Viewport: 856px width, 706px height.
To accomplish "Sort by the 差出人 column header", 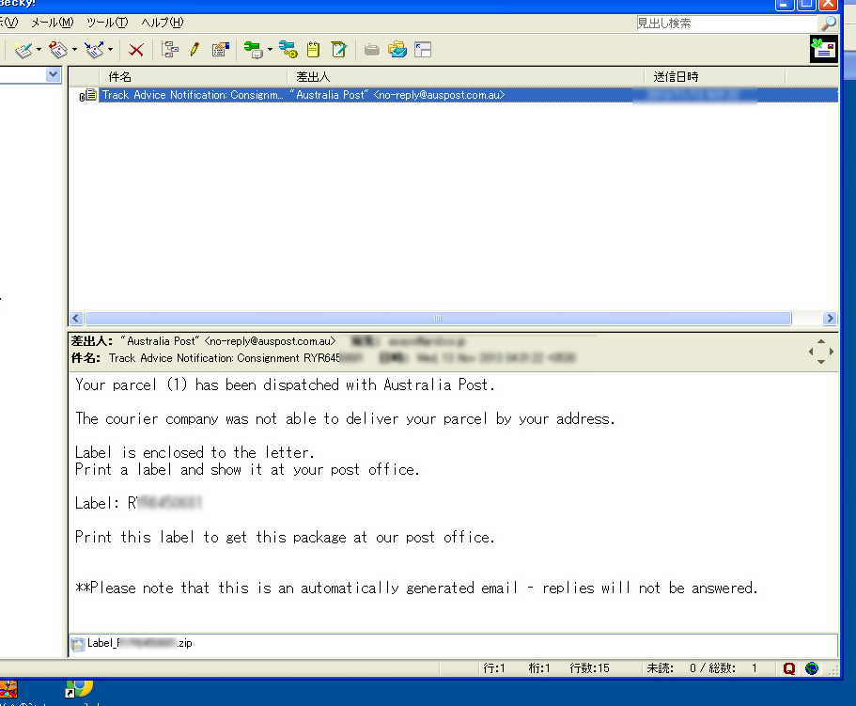I will click(x=466, y=77).
